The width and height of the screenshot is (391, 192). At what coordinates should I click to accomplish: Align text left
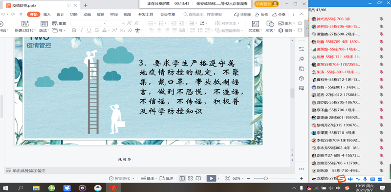[152, 30]
